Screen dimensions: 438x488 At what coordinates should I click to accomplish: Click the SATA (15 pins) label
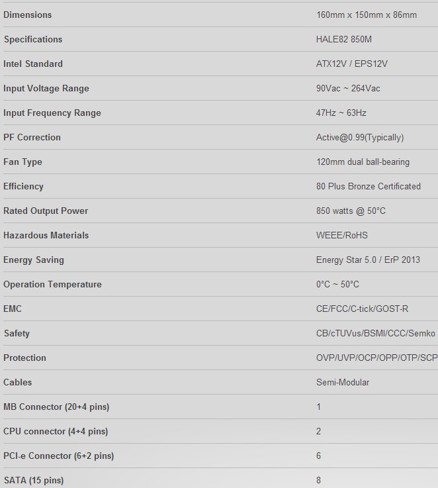(x=34, y=481)
